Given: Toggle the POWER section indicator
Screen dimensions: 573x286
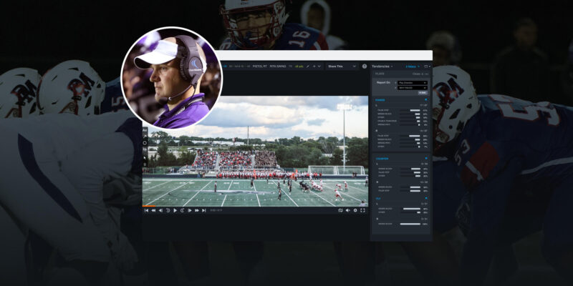Looking at the screenshot, I should (x=427, y=101).
